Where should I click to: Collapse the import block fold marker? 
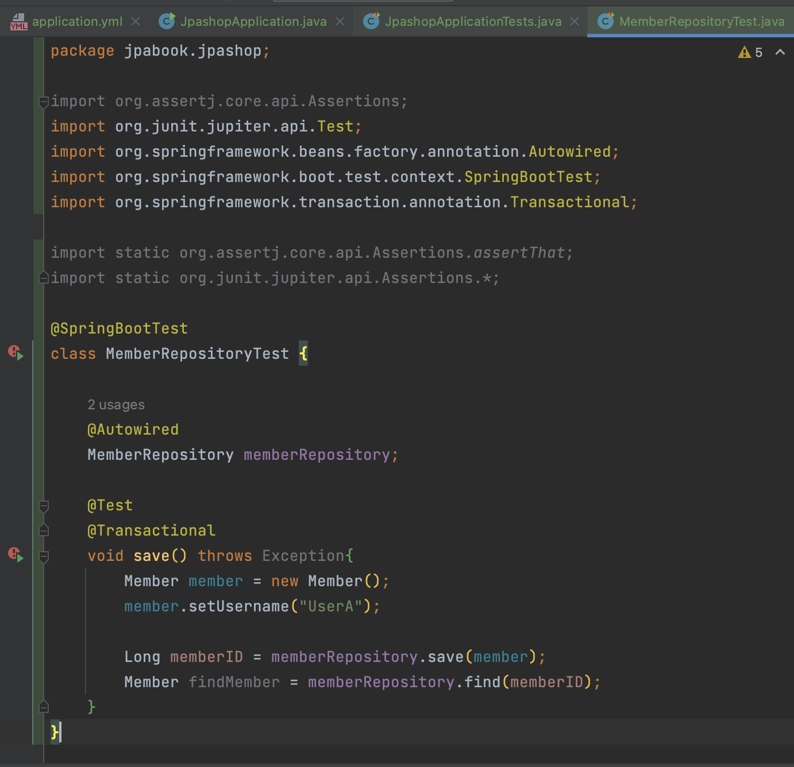point(44,102)
